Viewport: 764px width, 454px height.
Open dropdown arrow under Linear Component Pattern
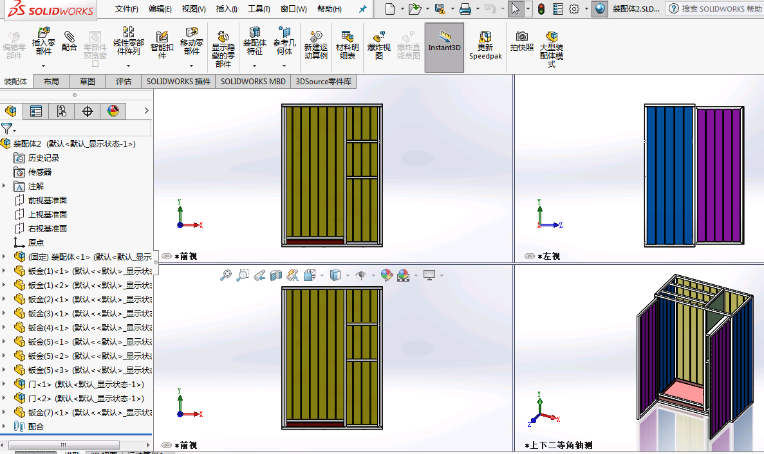(x=129, y=66)
